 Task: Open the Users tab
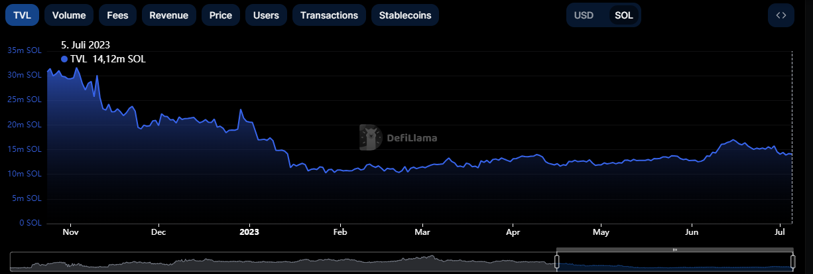[x=266, y=15]
